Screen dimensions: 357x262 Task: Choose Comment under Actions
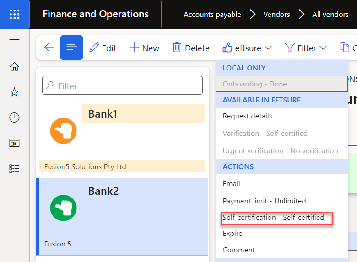(x=282, y=250)
